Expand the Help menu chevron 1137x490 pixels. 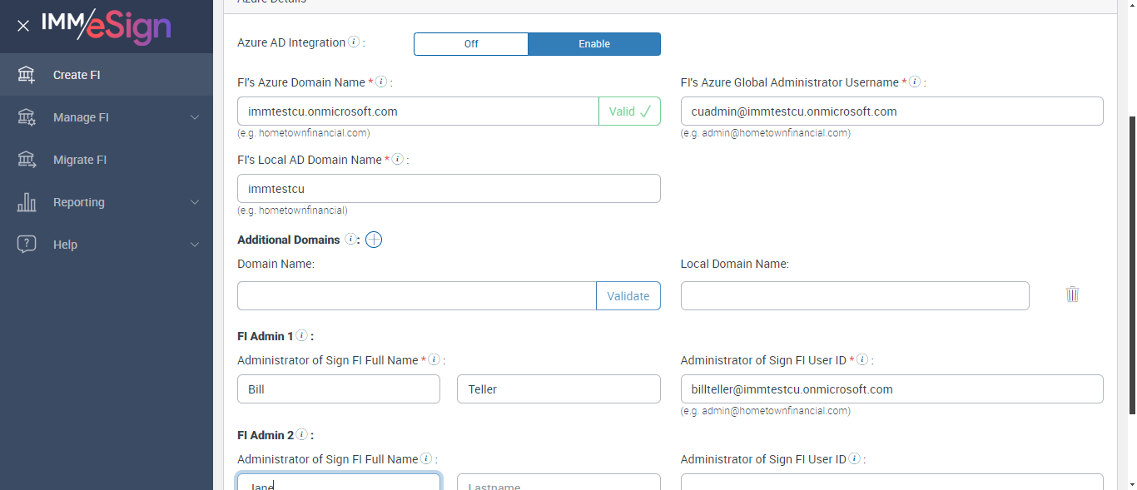(195, 245)
